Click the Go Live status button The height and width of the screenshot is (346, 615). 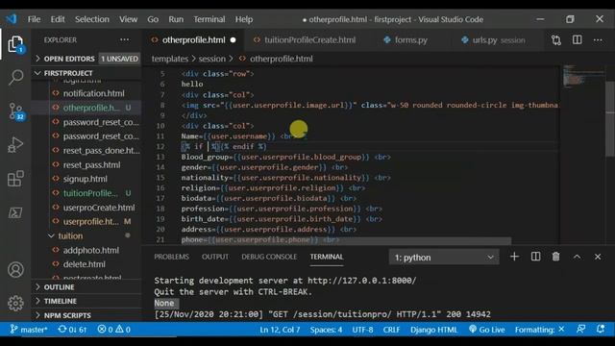point(487,330)
